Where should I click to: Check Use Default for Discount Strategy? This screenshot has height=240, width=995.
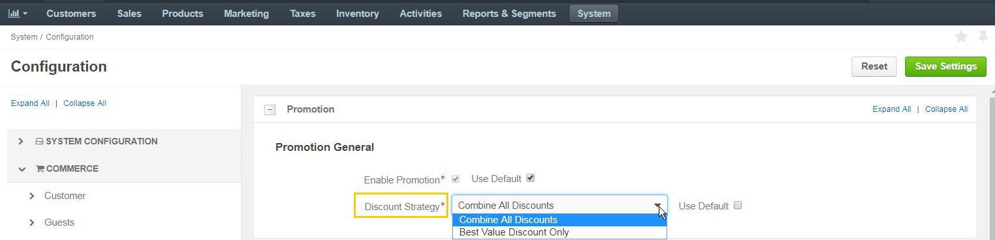(738, 206)
